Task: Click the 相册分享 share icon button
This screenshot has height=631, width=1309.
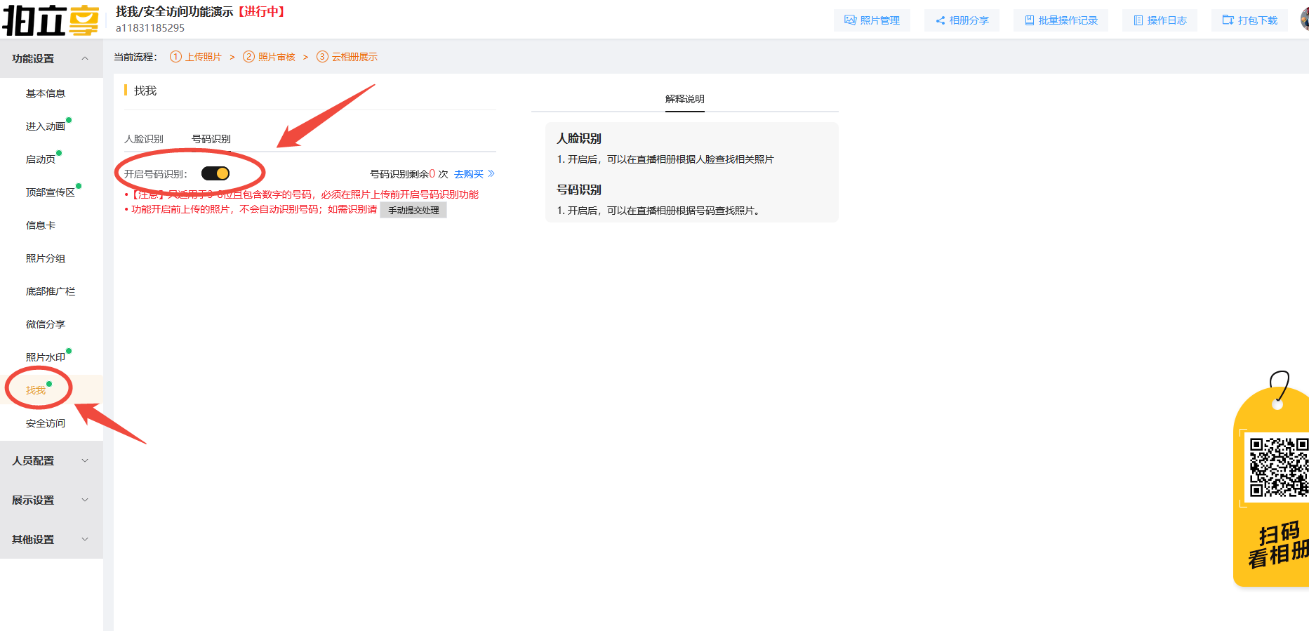Action: pyautogui.click(x=962, y=20)
